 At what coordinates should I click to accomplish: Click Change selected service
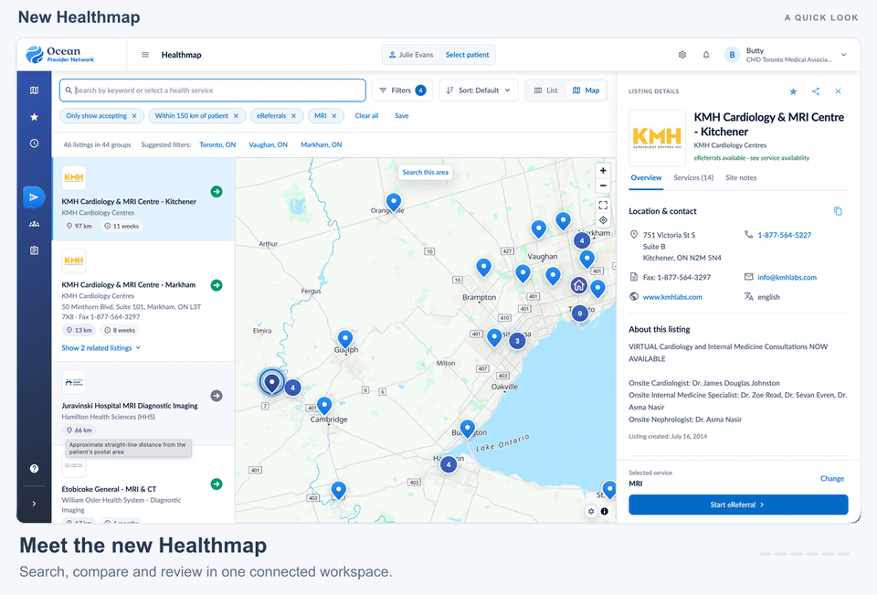pyautogui.click(x=832, y=479)
